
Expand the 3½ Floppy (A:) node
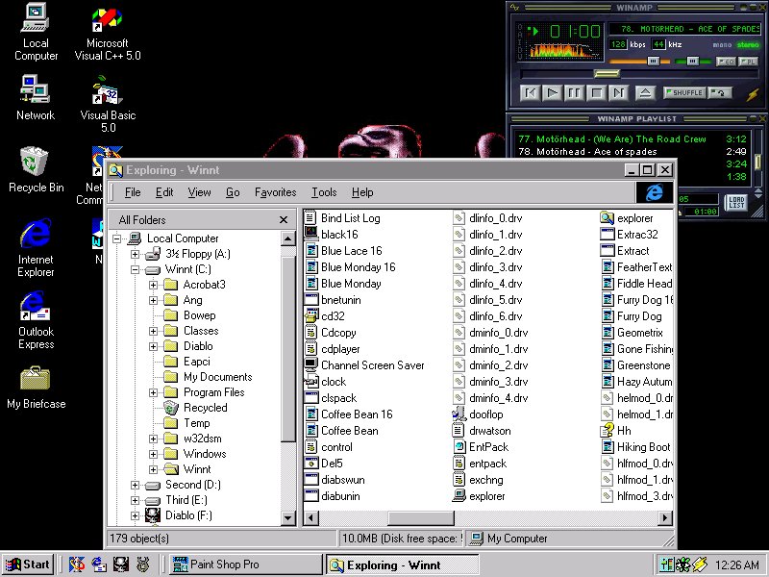135,254
